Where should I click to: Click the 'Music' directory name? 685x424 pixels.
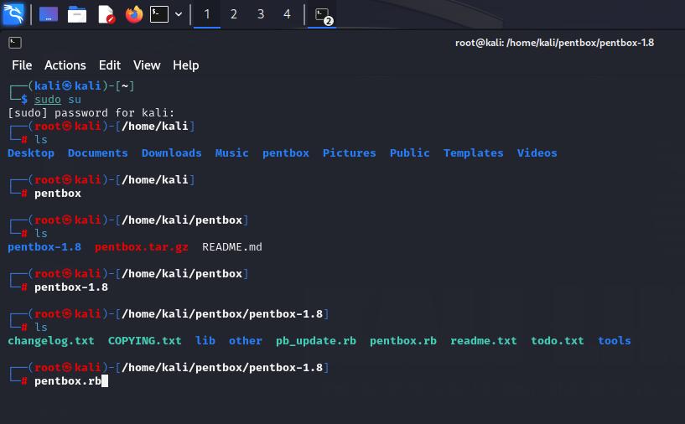click(x=232, y=153)
